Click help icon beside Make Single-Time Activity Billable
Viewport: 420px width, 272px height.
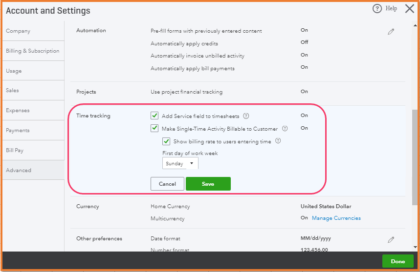285,129
